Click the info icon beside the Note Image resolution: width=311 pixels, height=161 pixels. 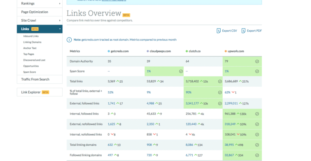pyautogui.click(x=69, y=40)
